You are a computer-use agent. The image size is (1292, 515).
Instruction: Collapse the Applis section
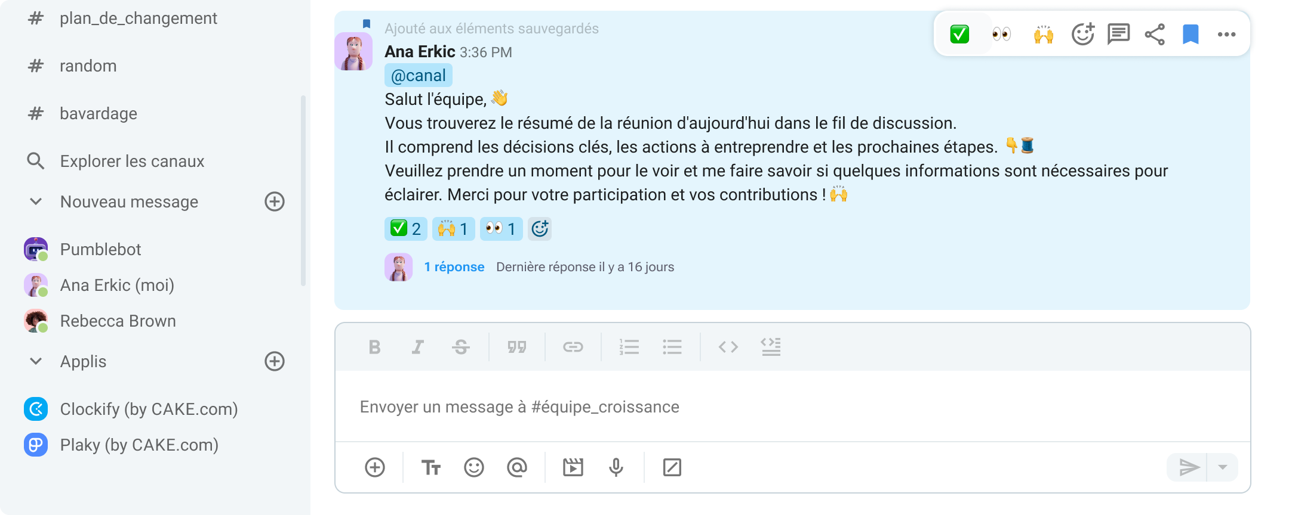35,361
